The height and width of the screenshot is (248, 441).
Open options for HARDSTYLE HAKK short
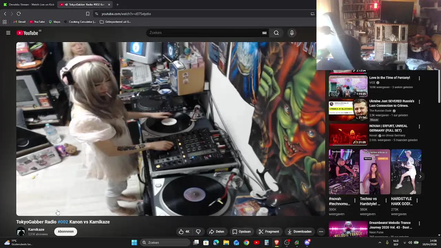click(417, 200)
